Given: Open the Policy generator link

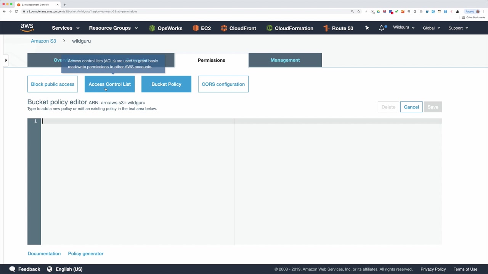Looking at the screenshot, I should [86, 253].
